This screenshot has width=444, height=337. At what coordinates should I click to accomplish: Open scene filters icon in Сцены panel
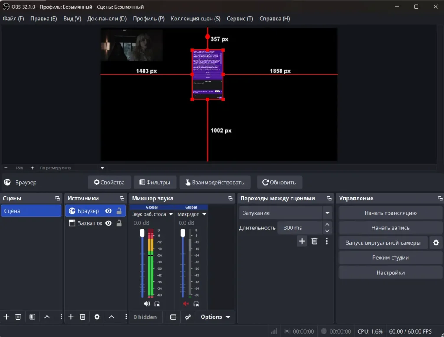pyautogui.click(x=32, y=317)
